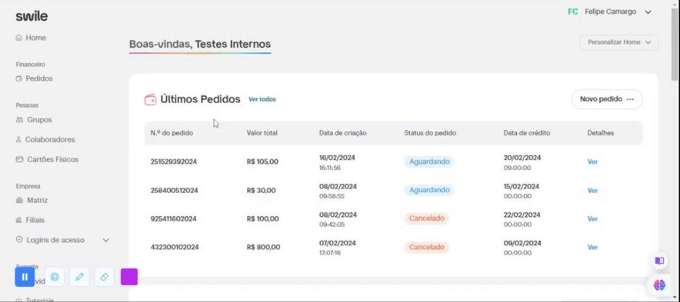Viewport: 680px width, 302px height.
Task: Select the pencil drawing tool
Action: 80,277
